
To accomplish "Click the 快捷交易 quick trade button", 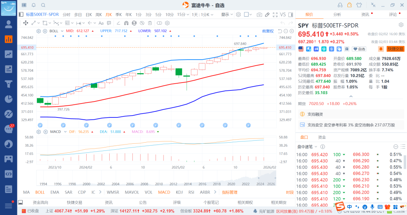I will tap(396, 49).
